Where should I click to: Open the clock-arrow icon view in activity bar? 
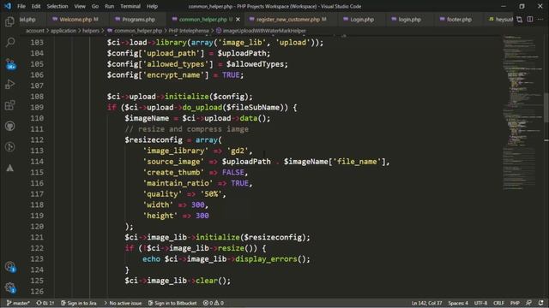click(9, 147)
